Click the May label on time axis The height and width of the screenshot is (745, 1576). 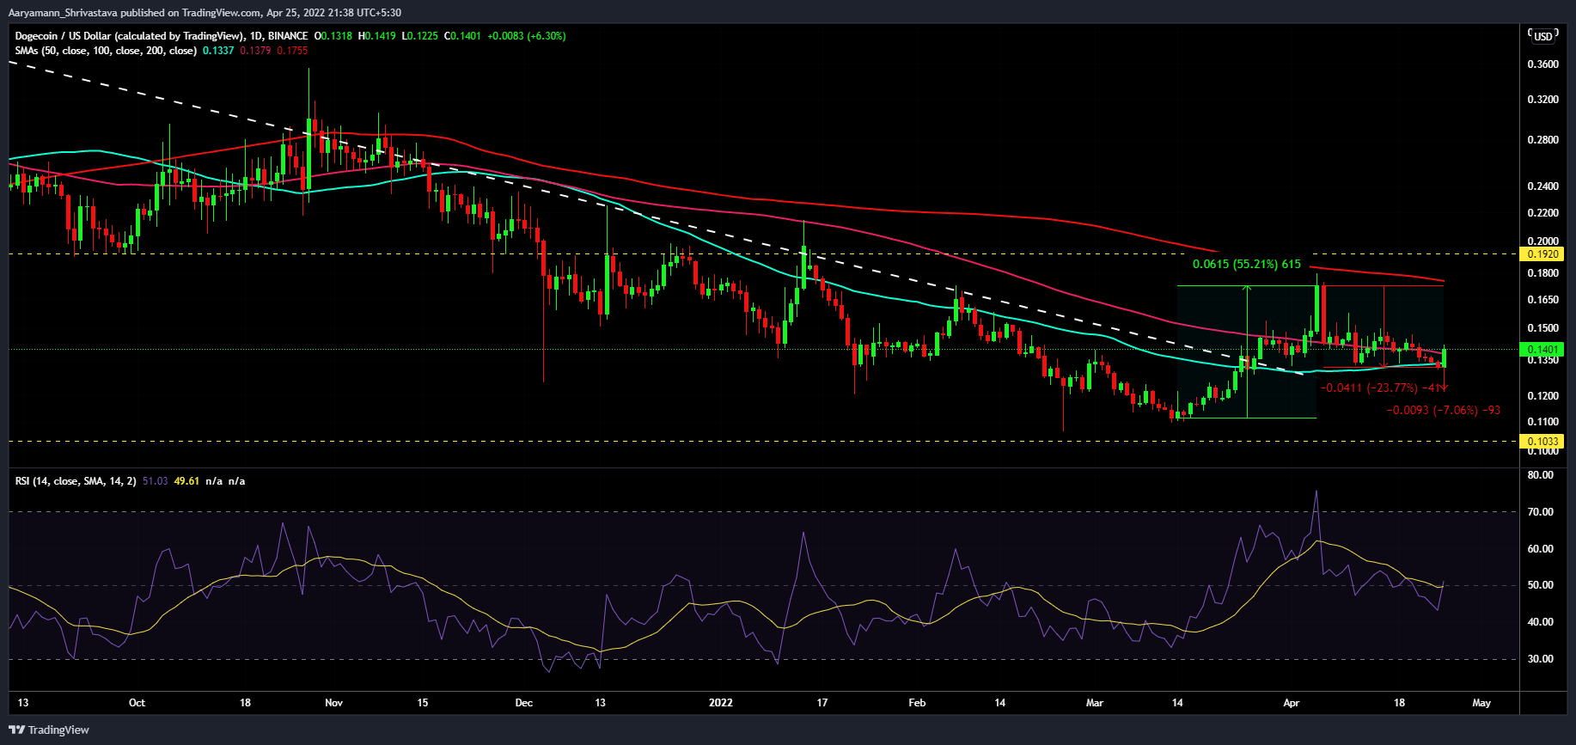[x=1481, y=703]
